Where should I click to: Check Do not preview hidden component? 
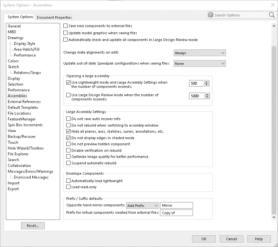[68, 144]
